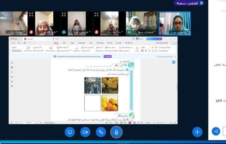This screenshot has width=226, height=144.
Task: Click Rotate All Pages in the ribbon
Action: coord(165,47)
